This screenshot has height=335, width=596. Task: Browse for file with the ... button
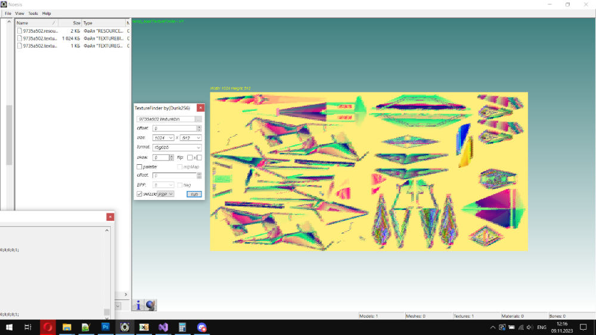tap(198, 119)
